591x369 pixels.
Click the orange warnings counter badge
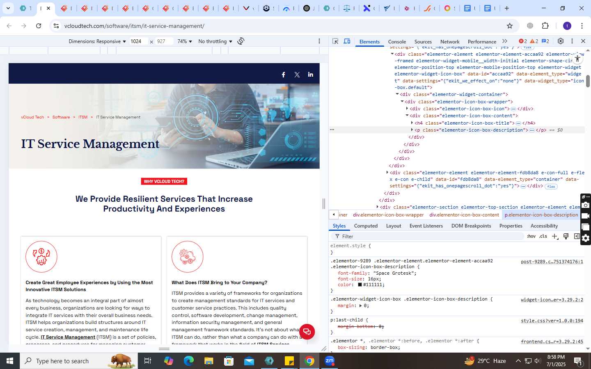[x=534, y=41]
